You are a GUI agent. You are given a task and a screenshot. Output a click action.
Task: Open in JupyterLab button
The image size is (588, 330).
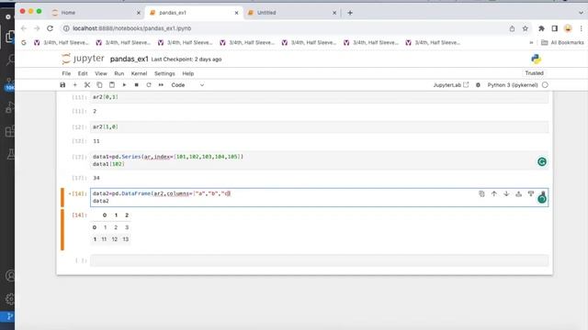[451, 85]
